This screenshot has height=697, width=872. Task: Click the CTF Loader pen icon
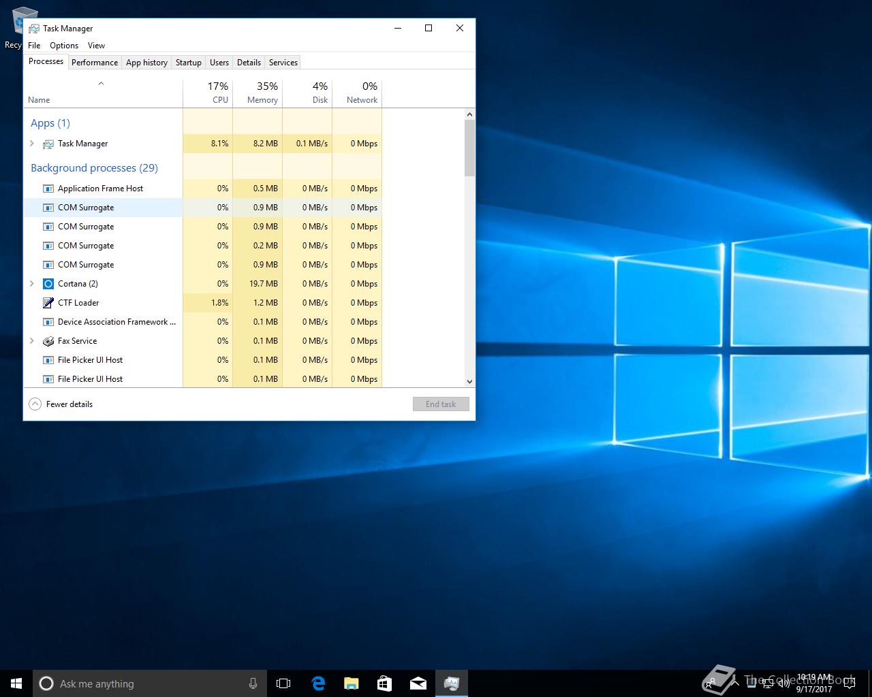point(48,303)
